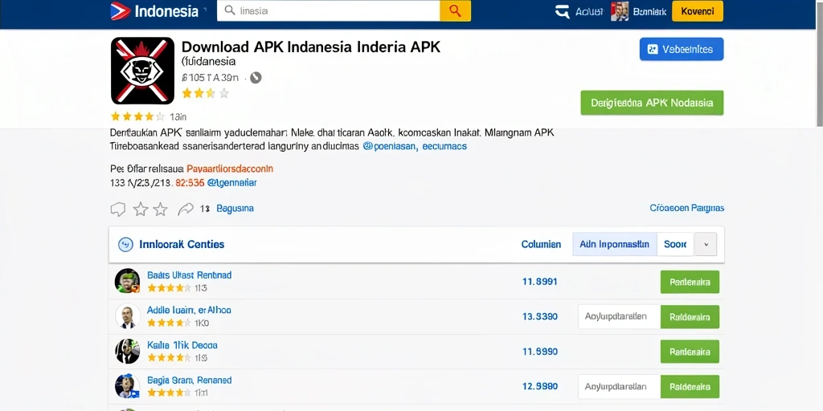Image resolution: width=823 pixels, height=411 pixels.
Task: Click Aoyluırıdtaretlan box in Bagia Sram row
Action: [x=620, y=387]
